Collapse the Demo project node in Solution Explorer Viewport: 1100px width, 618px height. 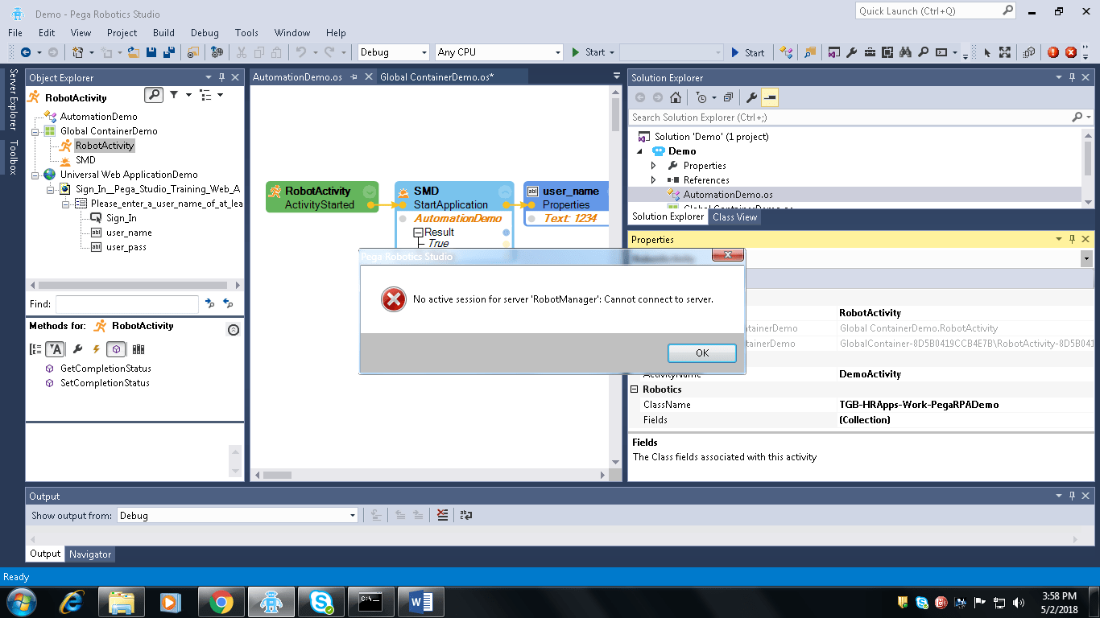tap(640, 151)
